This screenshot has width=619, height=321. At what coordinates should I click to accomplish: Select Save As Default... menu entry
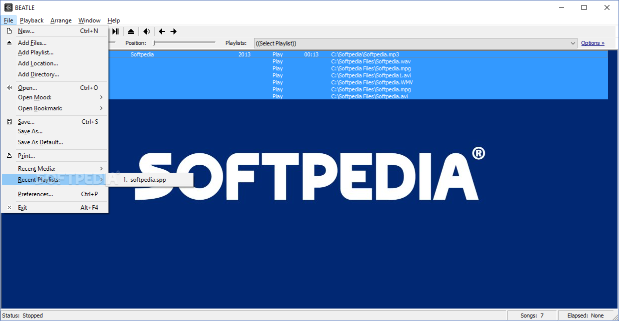point(54,142)
